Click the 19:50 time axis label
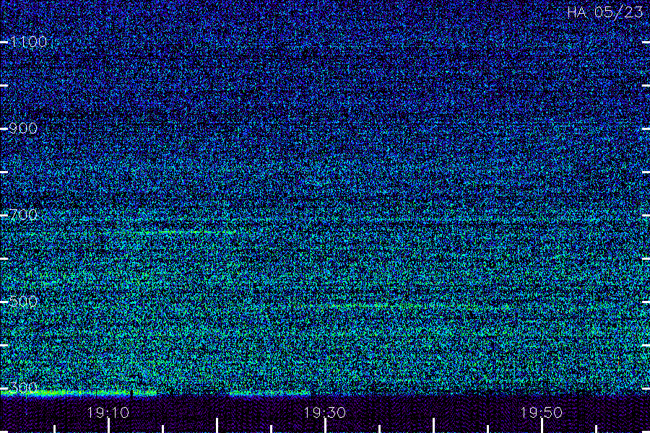The height and width of the screenshot is (433, 650). pyautogui.click(x=542, y=412)
